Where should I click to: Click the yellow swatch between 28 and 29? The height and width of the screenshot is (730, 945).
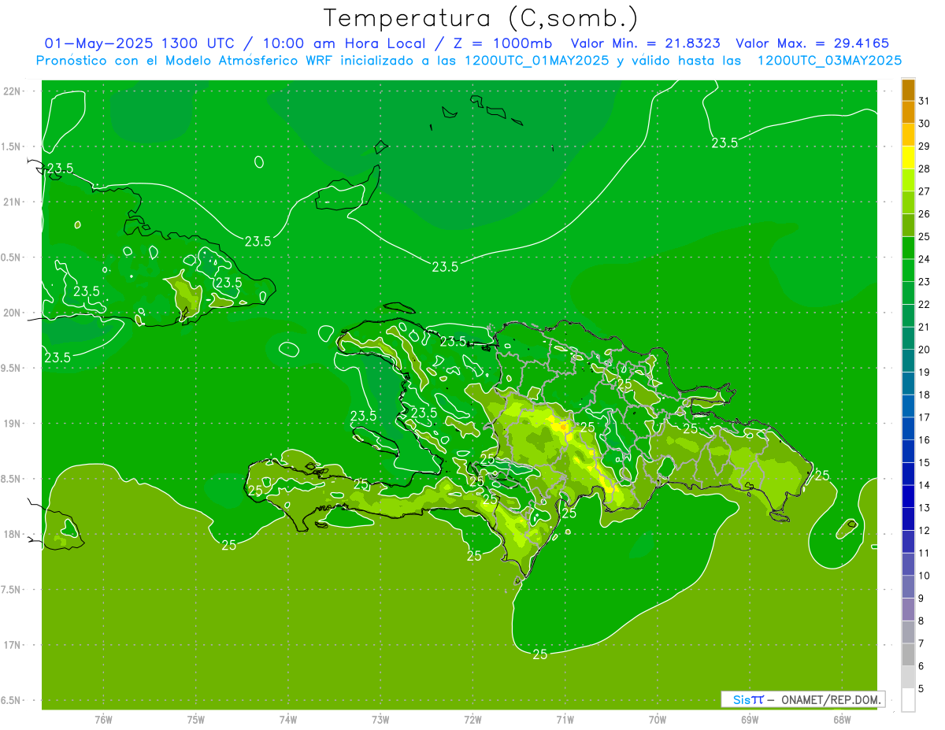[908, 157]
